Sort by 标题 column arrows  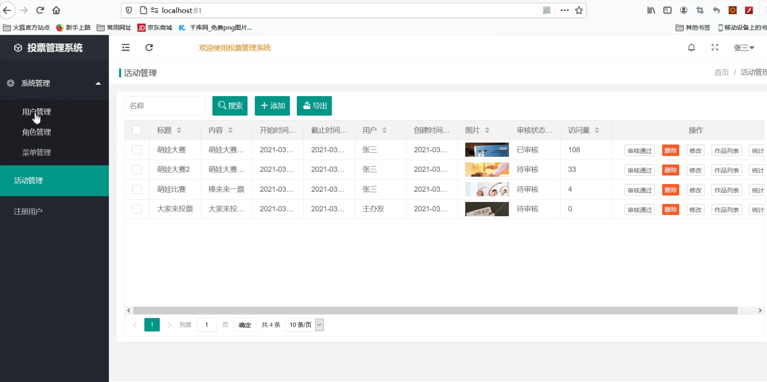179,130
